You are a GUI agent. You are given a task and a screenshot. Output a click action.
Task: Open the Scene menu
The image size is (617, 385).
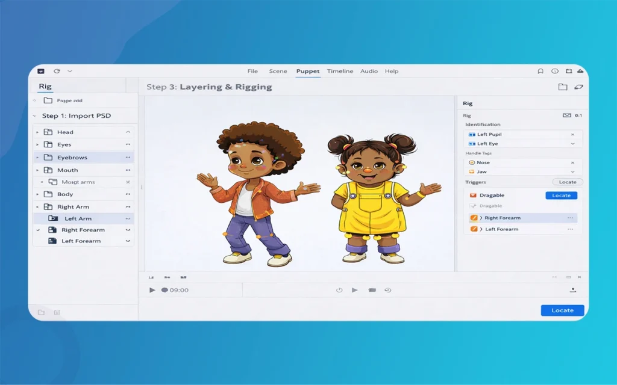click(x=278, y=71)
